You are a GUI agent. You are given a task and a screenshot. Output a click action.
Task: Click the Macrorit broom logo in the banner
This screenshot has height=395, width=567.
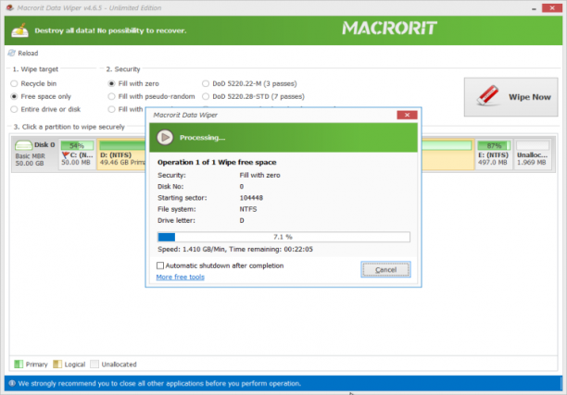coord(19,31)
